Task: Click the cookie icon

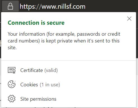Action: pos(12,84)
